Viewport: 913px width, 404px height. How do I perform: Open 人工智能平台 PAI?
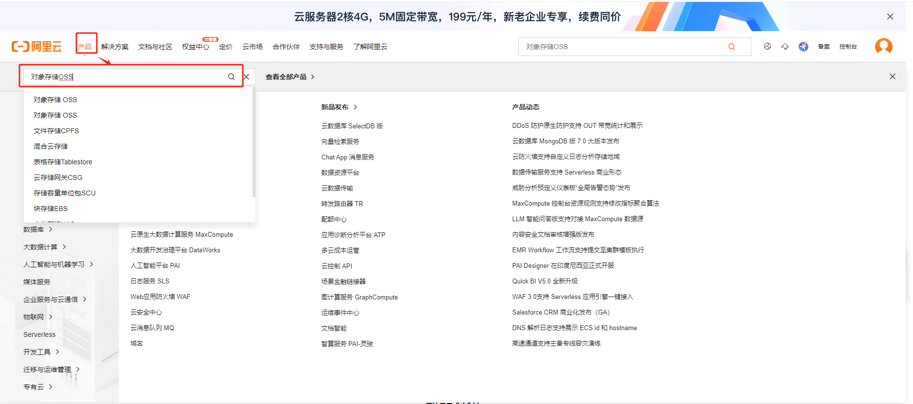[155, 265]
